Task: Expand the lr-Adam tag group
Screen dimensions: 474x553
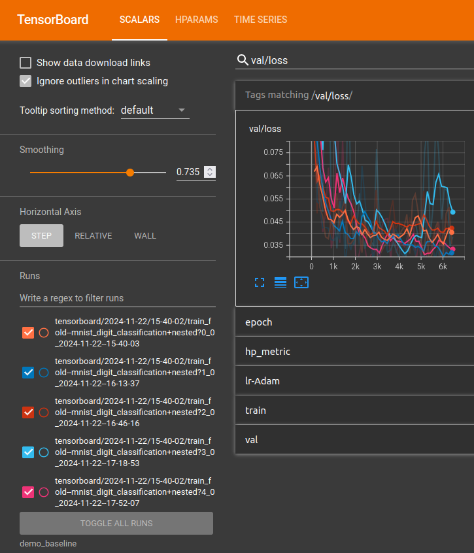Action: click(354, 381)
